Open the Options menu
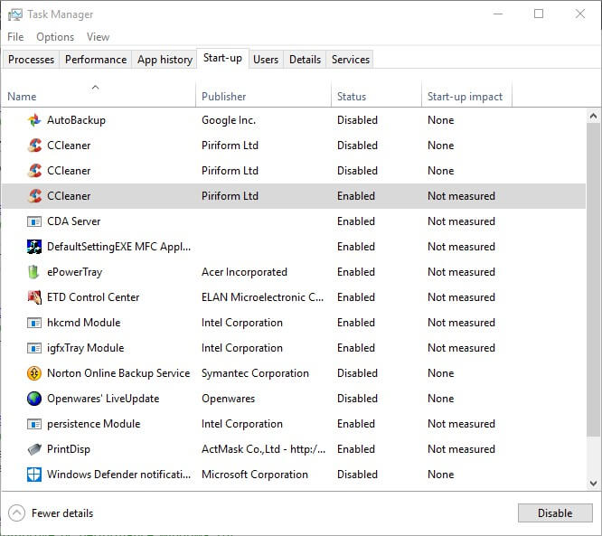 coord(55,37)
